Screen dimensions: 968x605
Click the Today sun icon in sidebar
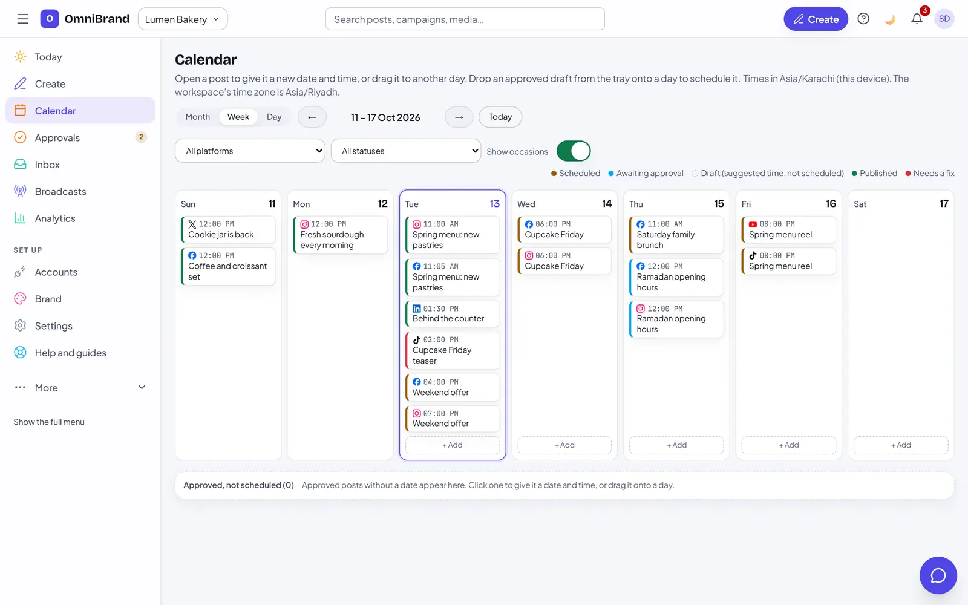tap(20, 57)
